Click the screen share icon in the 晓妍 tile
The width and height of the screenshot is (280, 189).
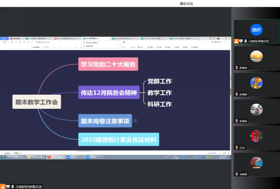click(241, 41)
